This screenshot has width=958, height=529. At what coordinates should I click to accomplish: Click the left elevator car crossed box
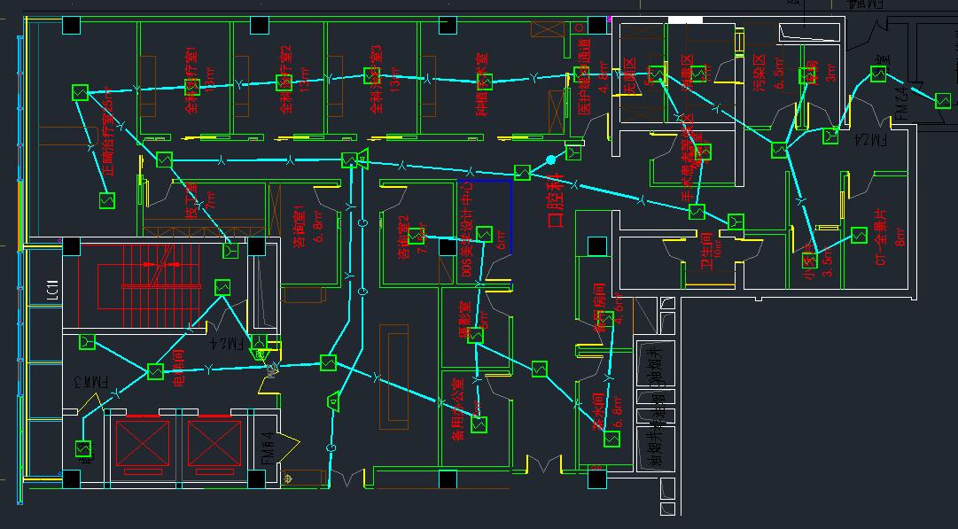pos(142,441)
